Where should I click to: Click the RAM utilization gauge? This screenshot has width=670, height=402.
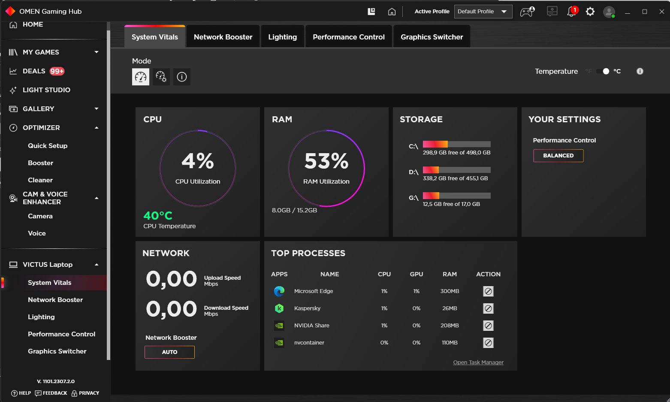point(326,168)
